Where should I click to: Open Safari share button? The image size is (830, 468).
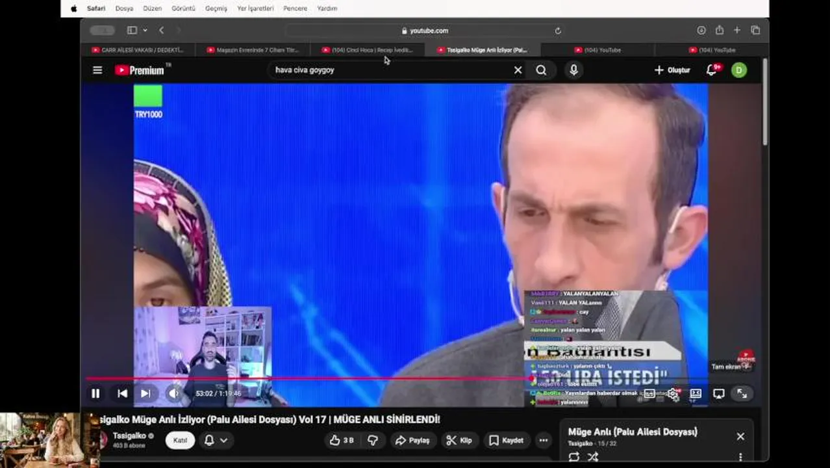(x=720, y=31)
